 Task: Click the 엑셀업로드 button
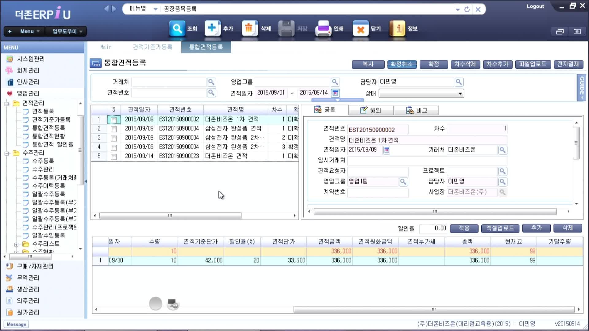pyautogui.click(x=500, y=228)
